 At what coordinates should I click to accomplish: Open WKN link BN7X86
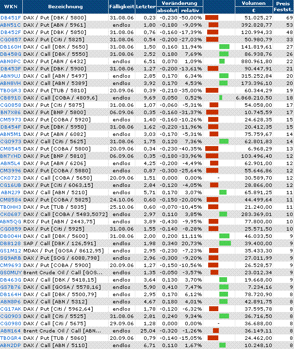pos(11,113)
